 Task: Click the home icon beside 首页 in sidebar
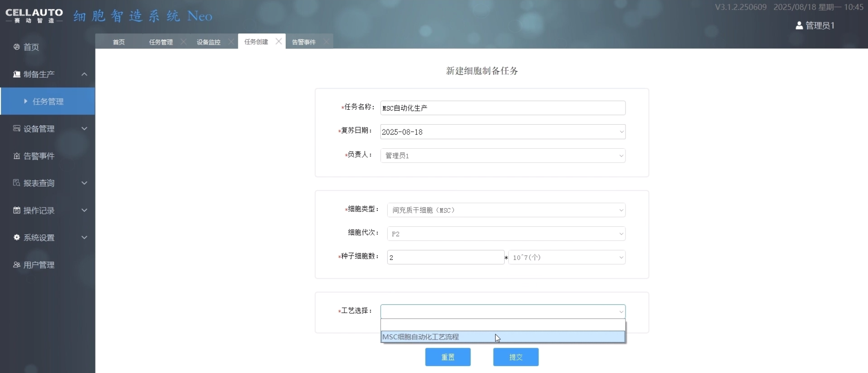16,47
